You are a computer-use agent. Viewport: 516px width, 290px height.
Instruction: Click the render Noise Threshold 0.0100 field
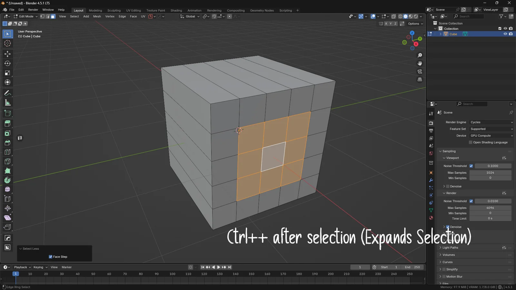tap(493, 201)
